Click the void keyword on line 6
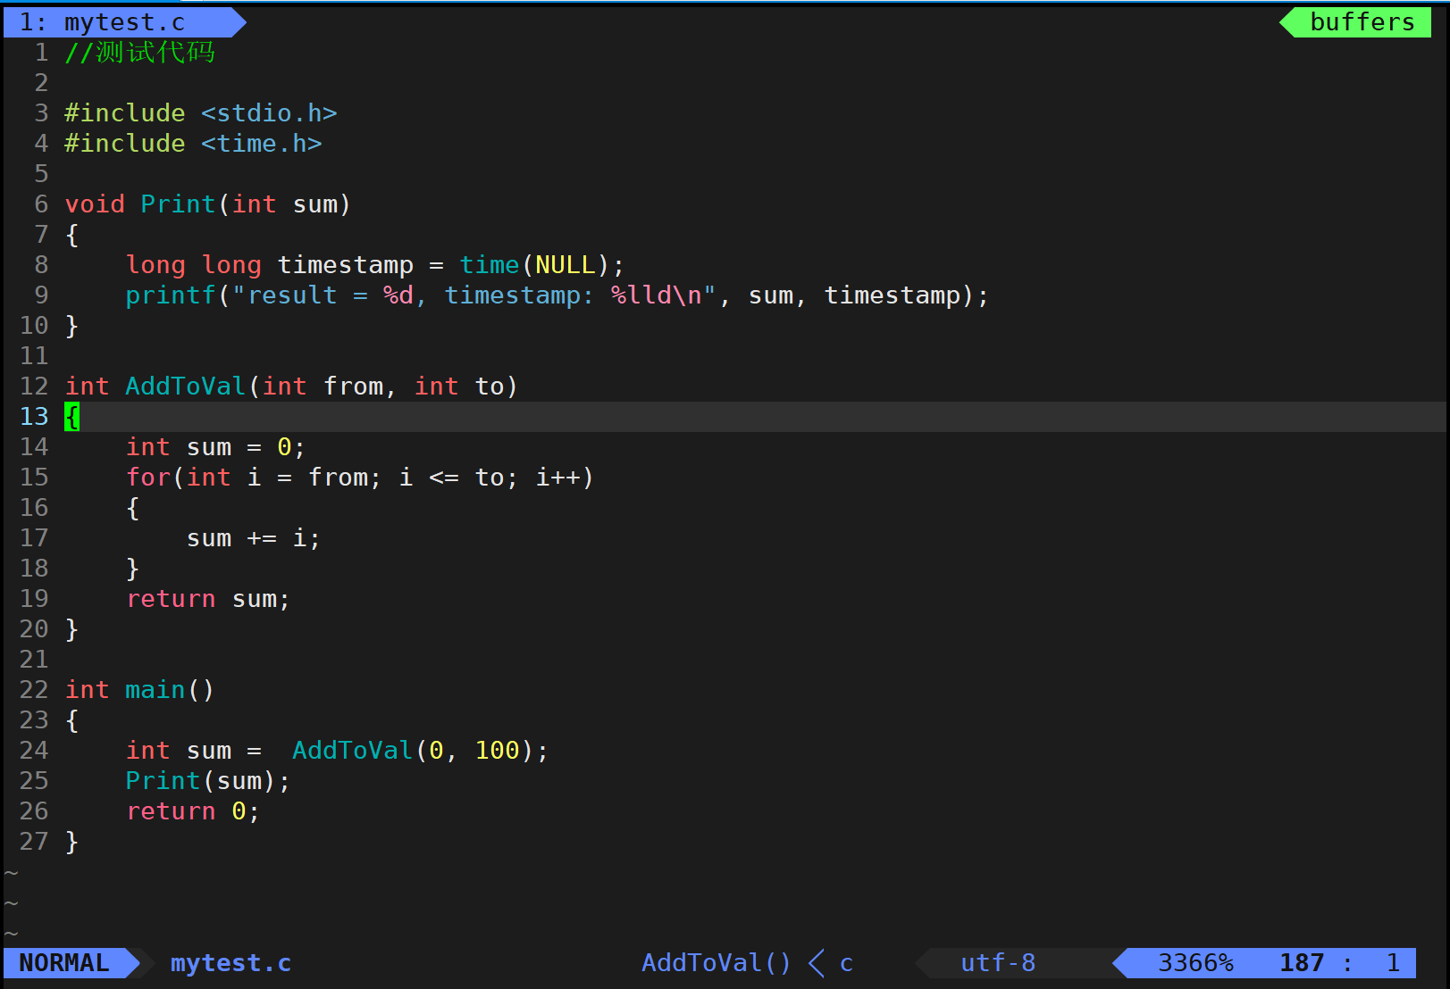The image size is (1450, 989). (x=95, y=204)
